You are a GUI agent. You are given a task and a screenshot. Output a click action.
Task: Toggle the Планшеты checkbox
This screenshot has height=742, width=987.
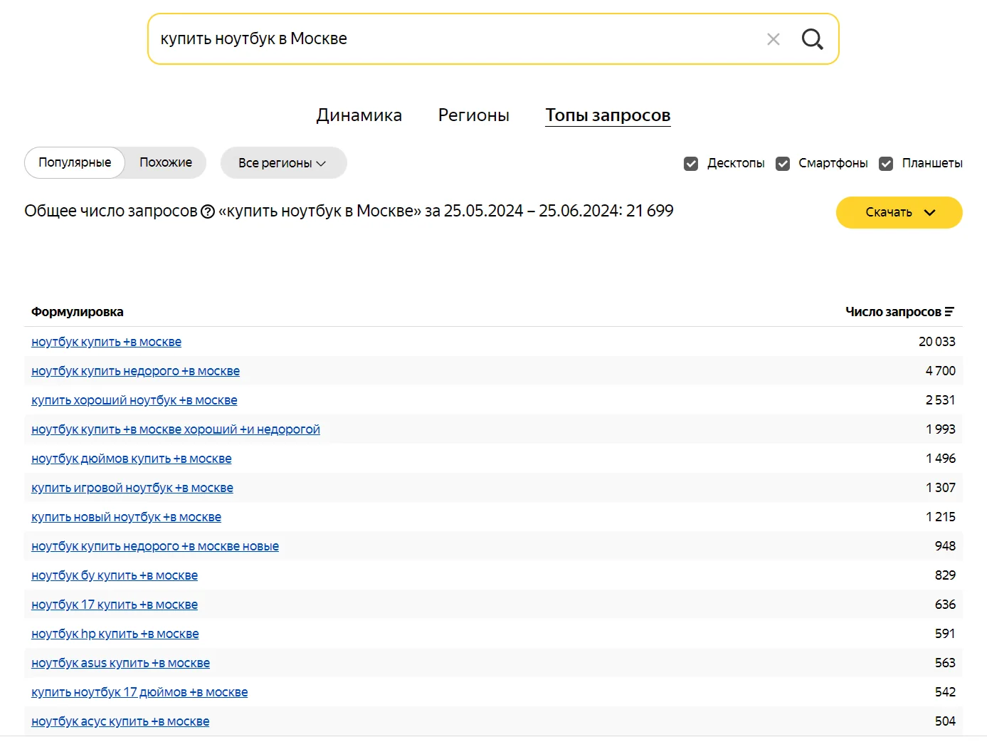(x=886, y=164)
